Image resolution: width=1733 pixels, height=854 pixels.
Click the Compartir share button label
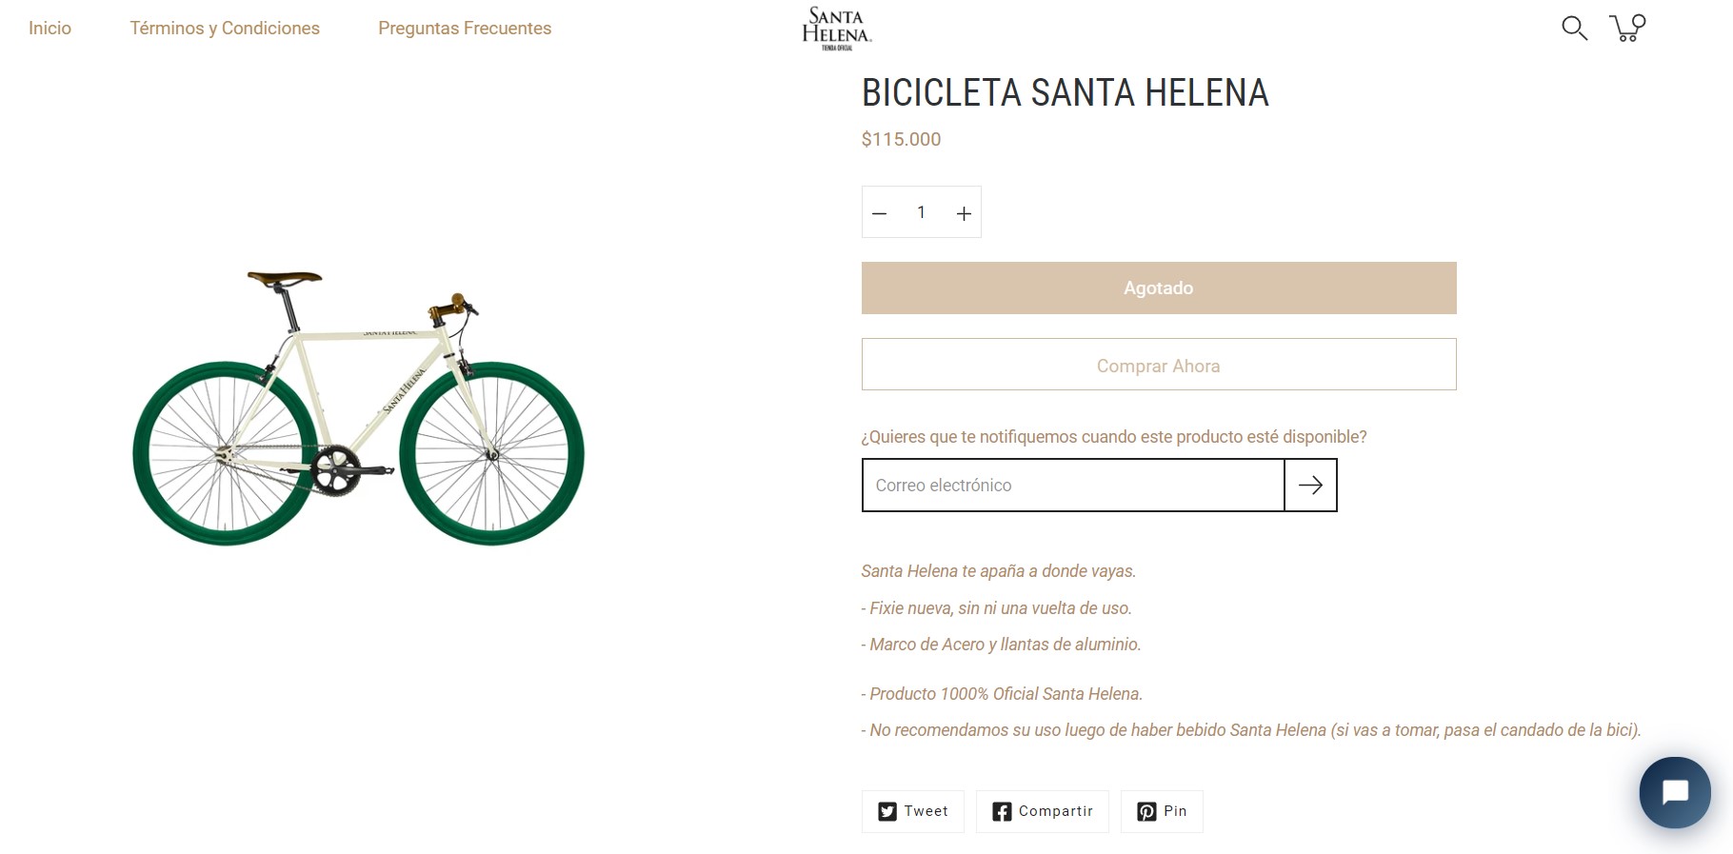(1055, 811)
